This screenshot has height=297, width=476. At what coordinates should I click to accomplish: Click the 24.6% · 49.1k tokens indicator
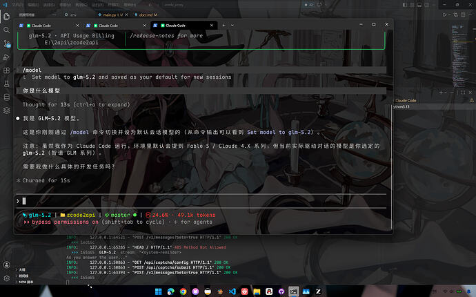coord(181,215)
